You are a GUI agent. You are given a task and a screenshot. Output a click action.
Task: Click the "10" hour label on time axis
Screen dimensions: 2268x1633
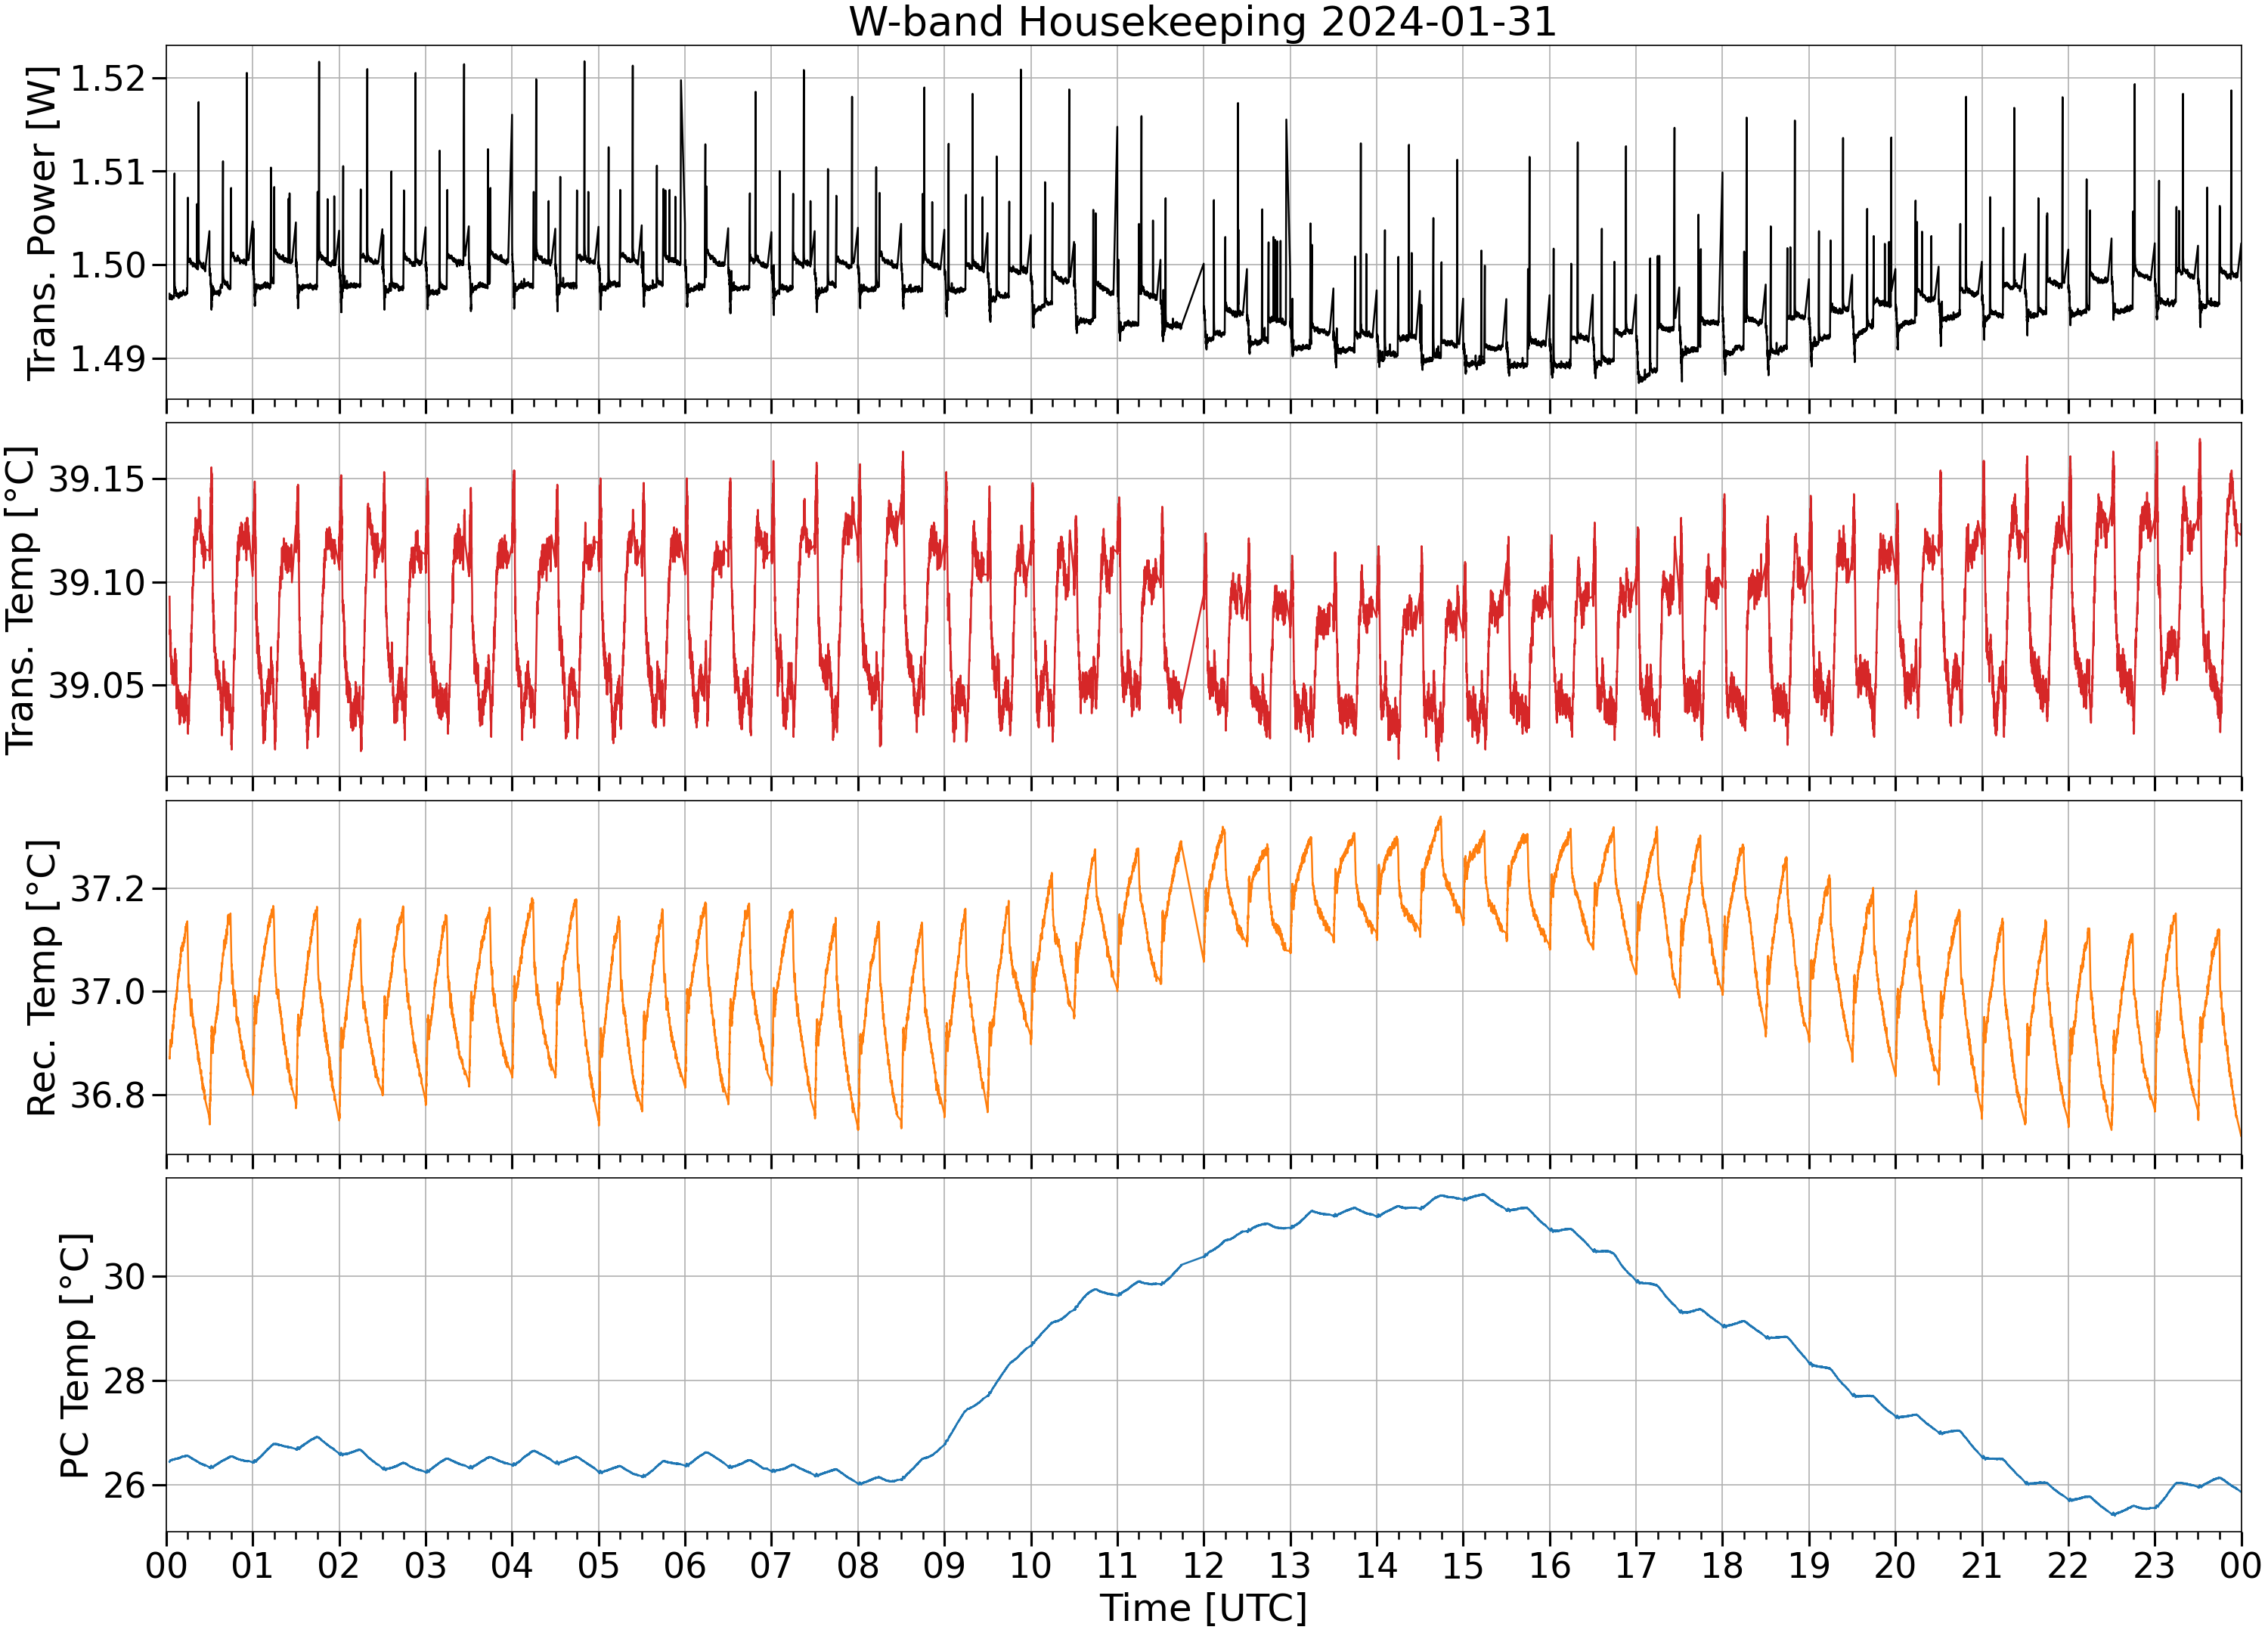pos(1031,1565)
